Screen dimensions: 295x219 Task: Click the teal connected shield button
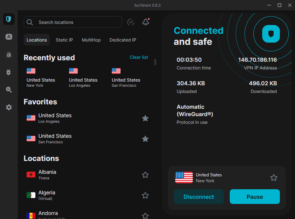[x=271, y=34]
